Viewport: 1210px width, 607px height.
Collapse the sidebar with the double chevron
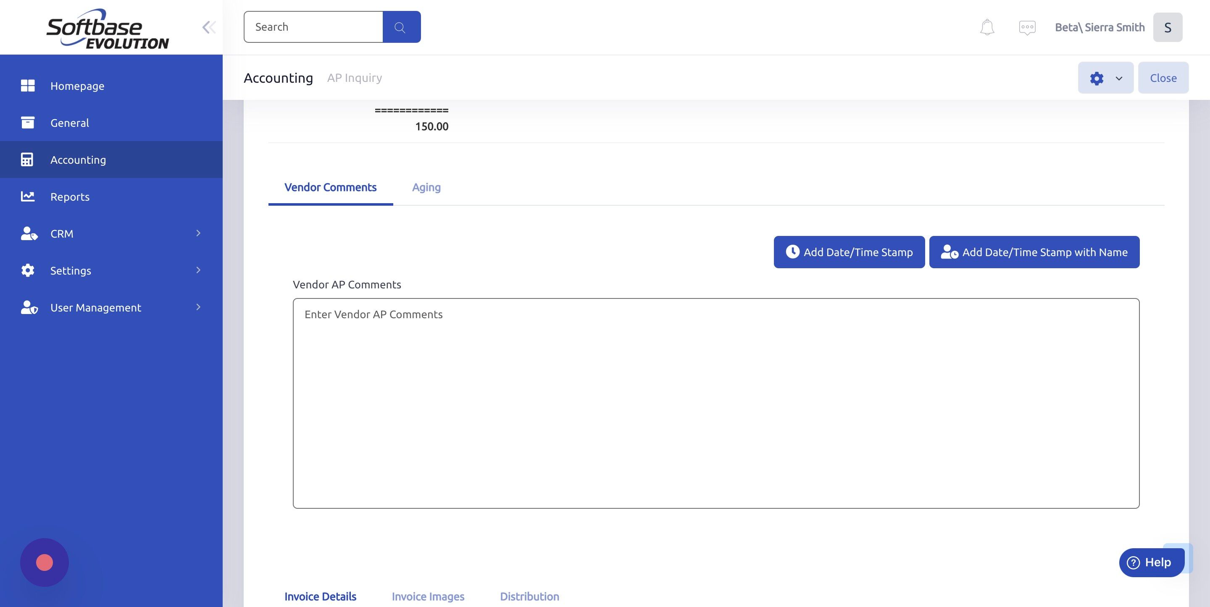click(209, 27)
